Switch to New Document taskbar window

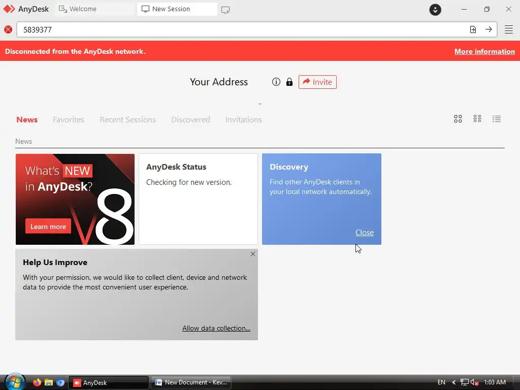[191, 382]
